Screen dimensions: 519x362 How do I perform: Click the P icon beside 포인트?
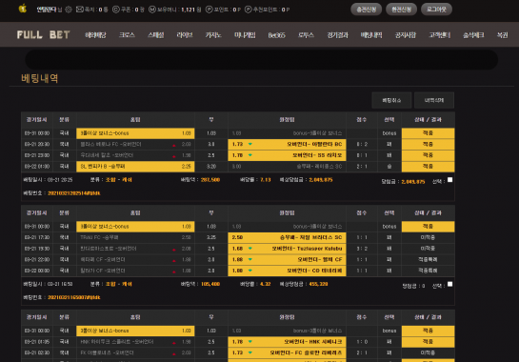[210, 10]
